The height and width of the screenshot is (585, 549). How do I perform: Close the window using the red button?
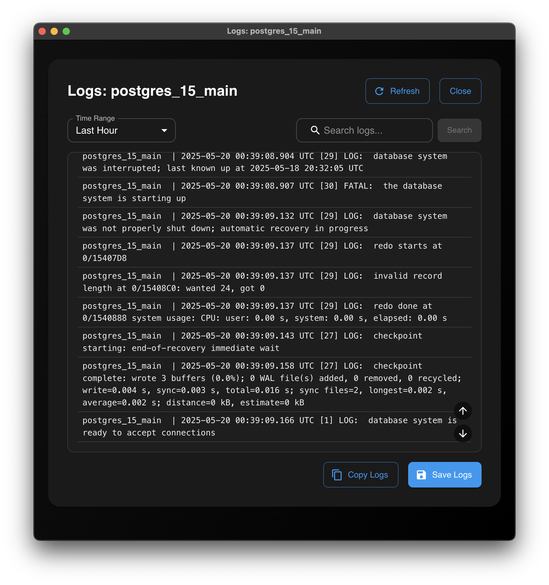[42, 31]
